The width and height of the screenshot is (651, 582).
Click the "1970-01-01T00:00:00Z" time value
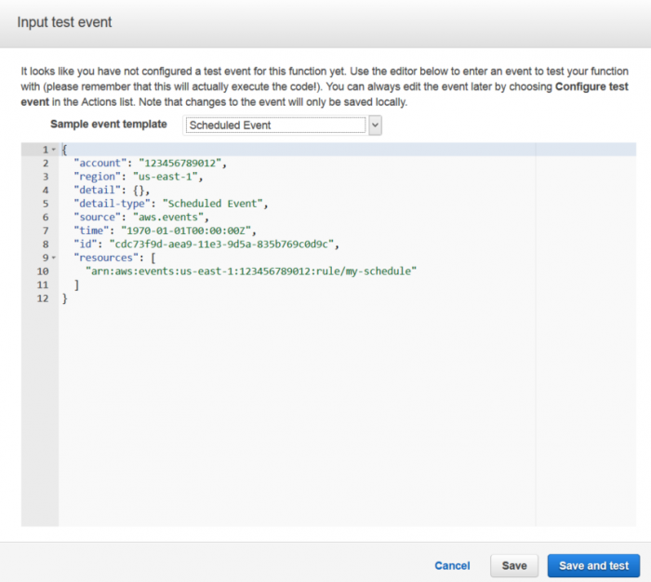point(186,231)
